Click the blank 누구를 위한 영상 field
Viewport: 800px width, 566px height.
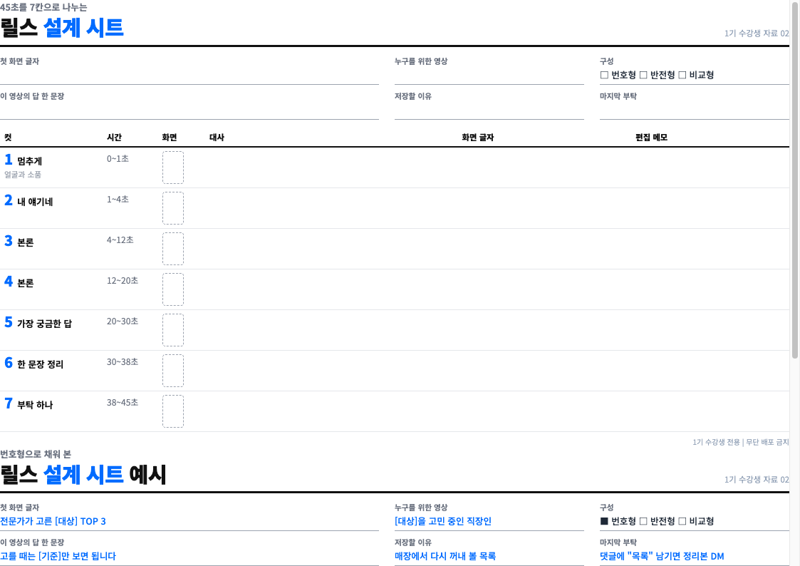pos(489,76)
